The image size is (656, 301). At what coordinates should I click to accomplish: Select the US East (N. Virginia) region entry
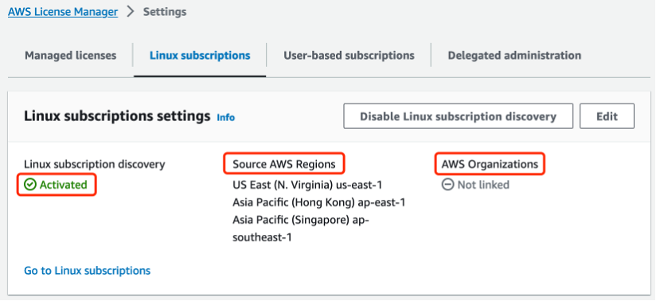(307, 185)
